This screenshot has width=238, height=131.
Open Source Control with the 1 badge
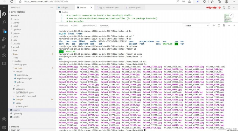(x=4, y=31)
